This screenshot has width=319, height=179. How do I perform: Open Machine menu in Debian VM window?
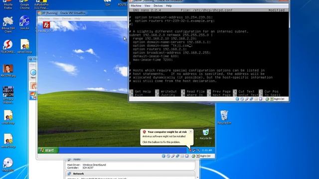[136, 5]
